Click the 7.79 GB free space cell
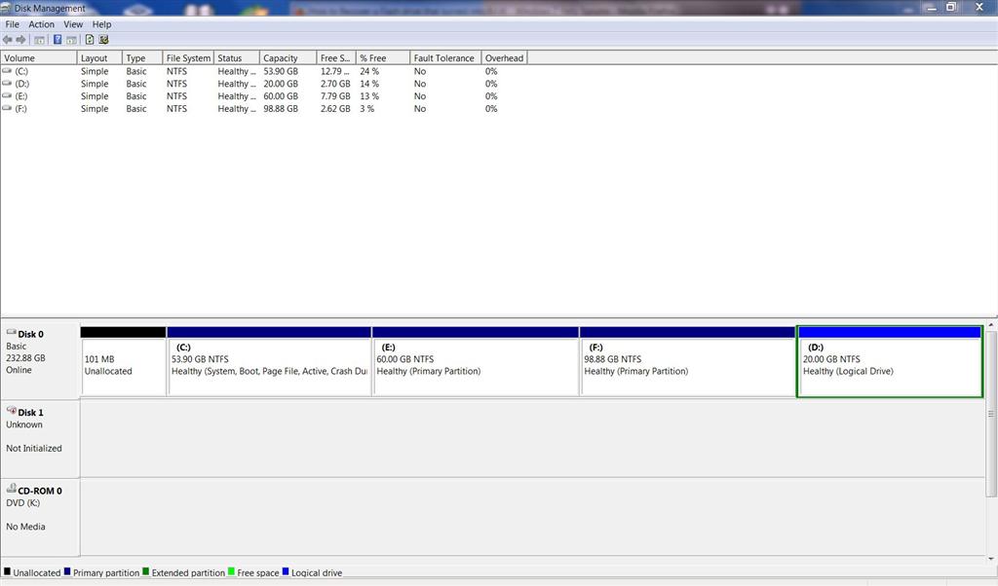Screen dimensions: 998x586 pyautogui.click(x=335, y=96)
